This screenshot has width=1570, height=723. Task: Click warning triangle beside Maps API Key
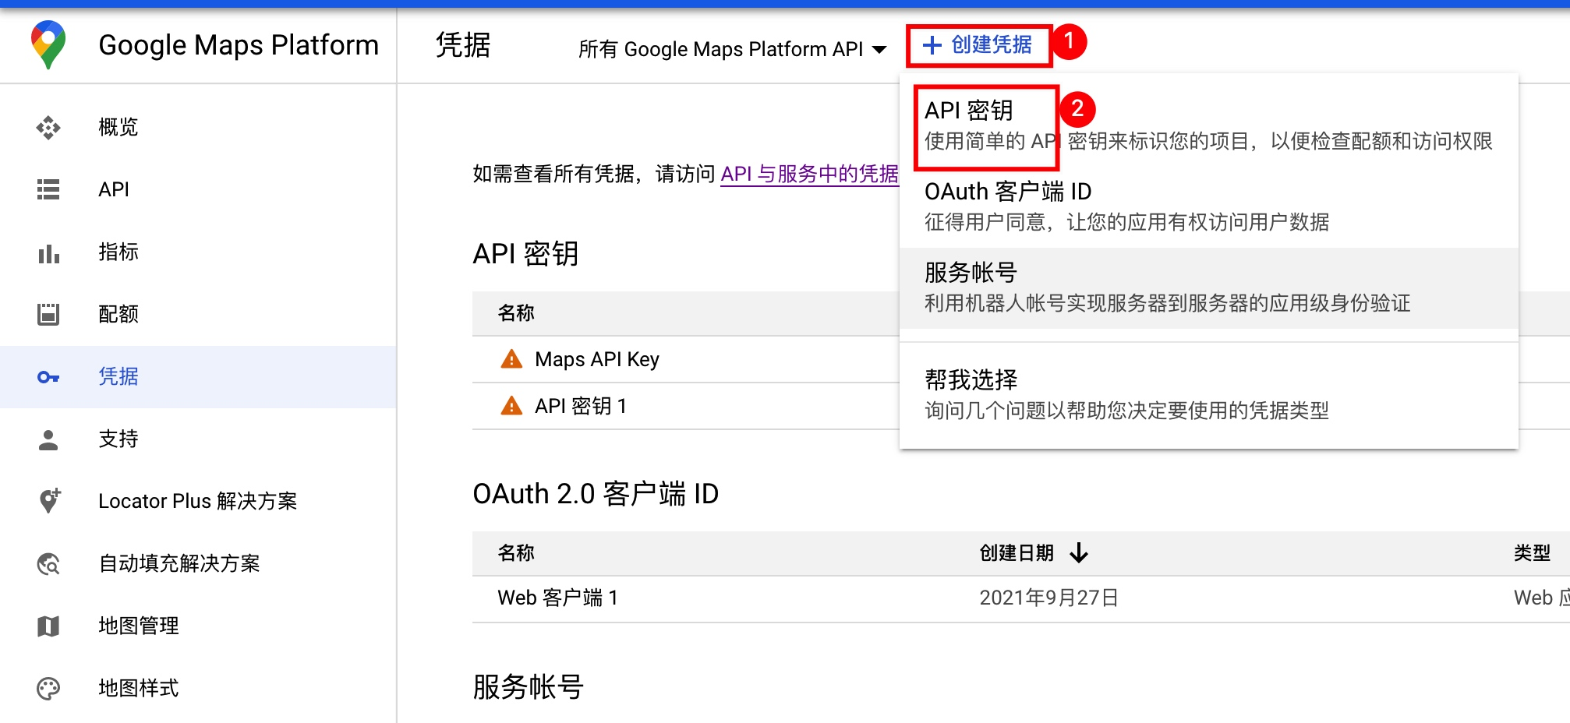click(511, 359)
